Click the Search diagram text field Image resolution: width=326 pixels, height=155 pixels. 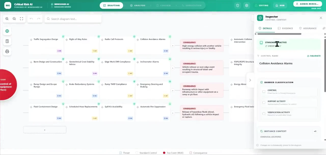point(73,19)
